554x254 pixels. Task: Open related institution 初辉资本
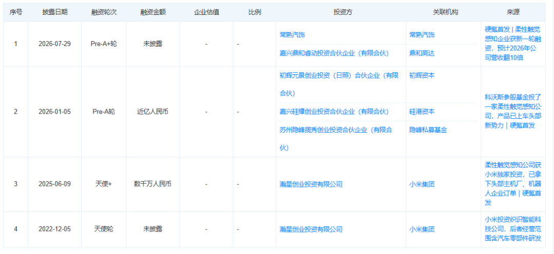[x=422, y=75]
